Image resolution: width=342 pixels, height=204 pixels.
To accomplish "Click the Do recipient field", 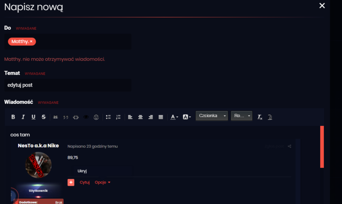I will click(x=68, y=41).
